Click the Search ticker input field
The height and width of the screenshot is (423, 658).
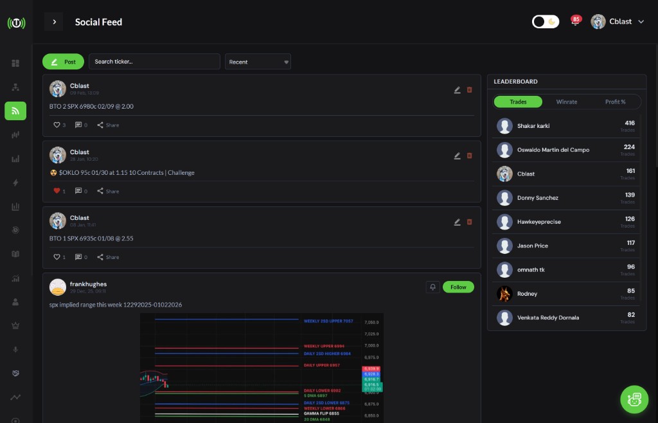point(154,62)
